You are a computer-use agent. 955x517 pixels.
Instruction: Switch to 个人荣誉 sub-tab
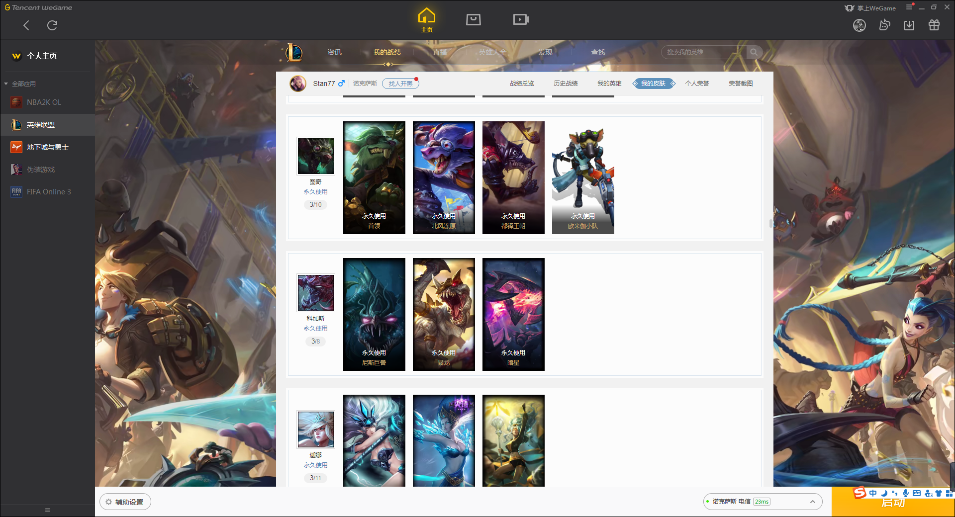coord(697,84)
